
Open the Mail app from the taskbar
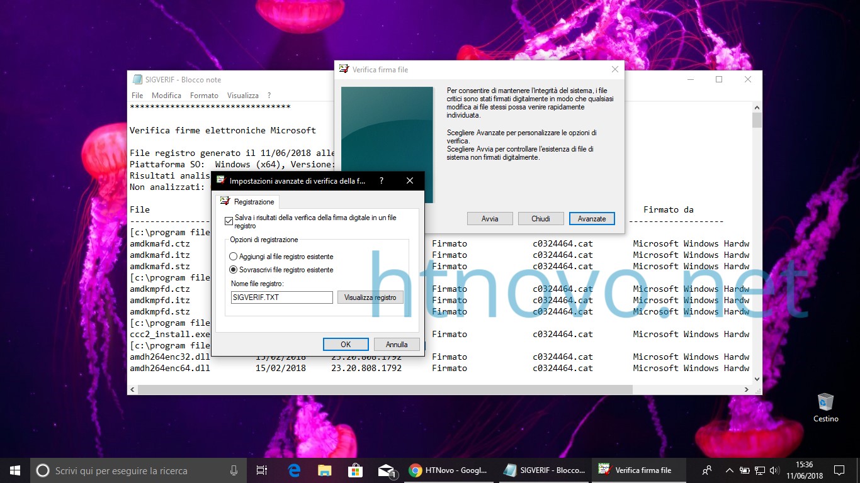click(x=387, y=470)
